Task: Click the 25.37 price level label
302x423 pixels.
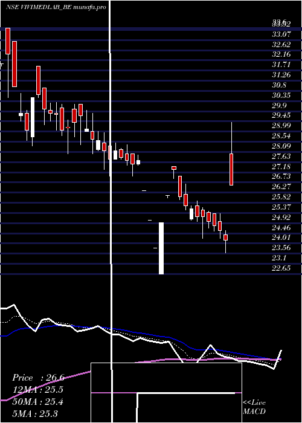Action: pos(281,207)
